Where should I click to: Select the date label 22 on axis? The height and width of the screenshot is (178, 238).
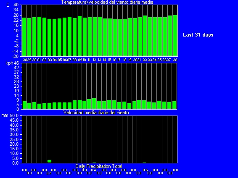point(145,60)
